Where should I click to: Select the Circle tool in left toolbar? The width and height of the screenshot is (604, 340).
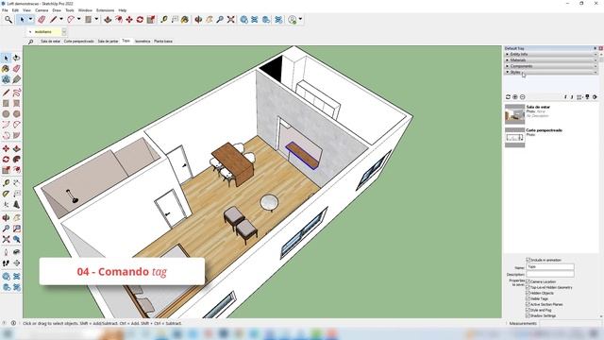(6, 114)
